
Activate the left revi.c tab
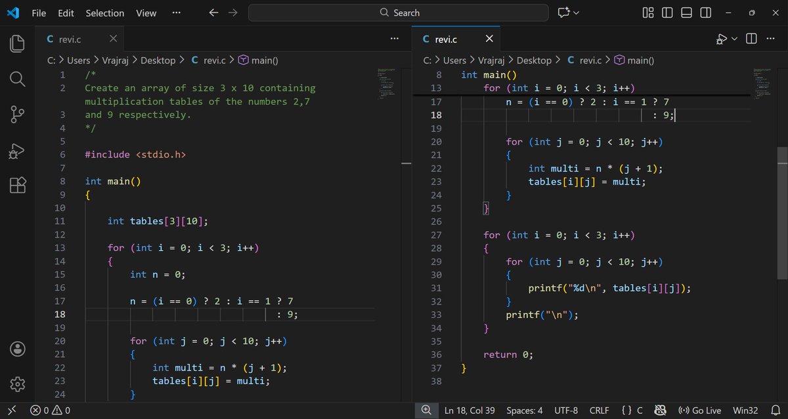(80, 39)
